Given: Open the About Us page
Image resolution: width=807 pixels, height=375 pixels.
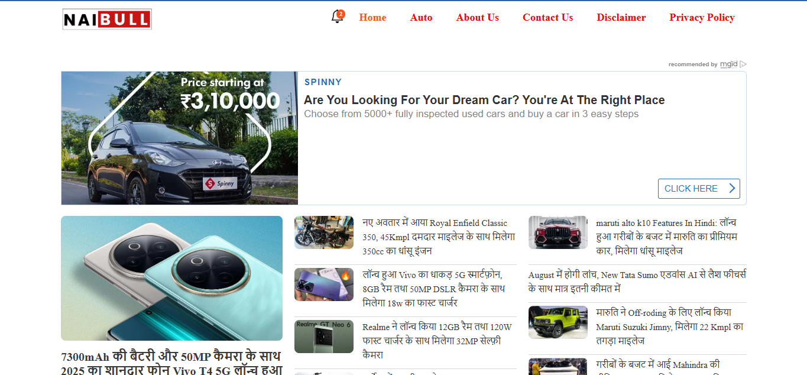Looking at the screenshot, I should coord(477,17).
